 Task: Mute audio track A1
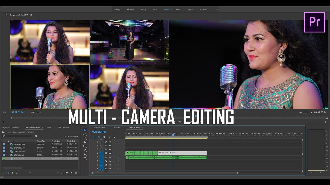(110, 158)
